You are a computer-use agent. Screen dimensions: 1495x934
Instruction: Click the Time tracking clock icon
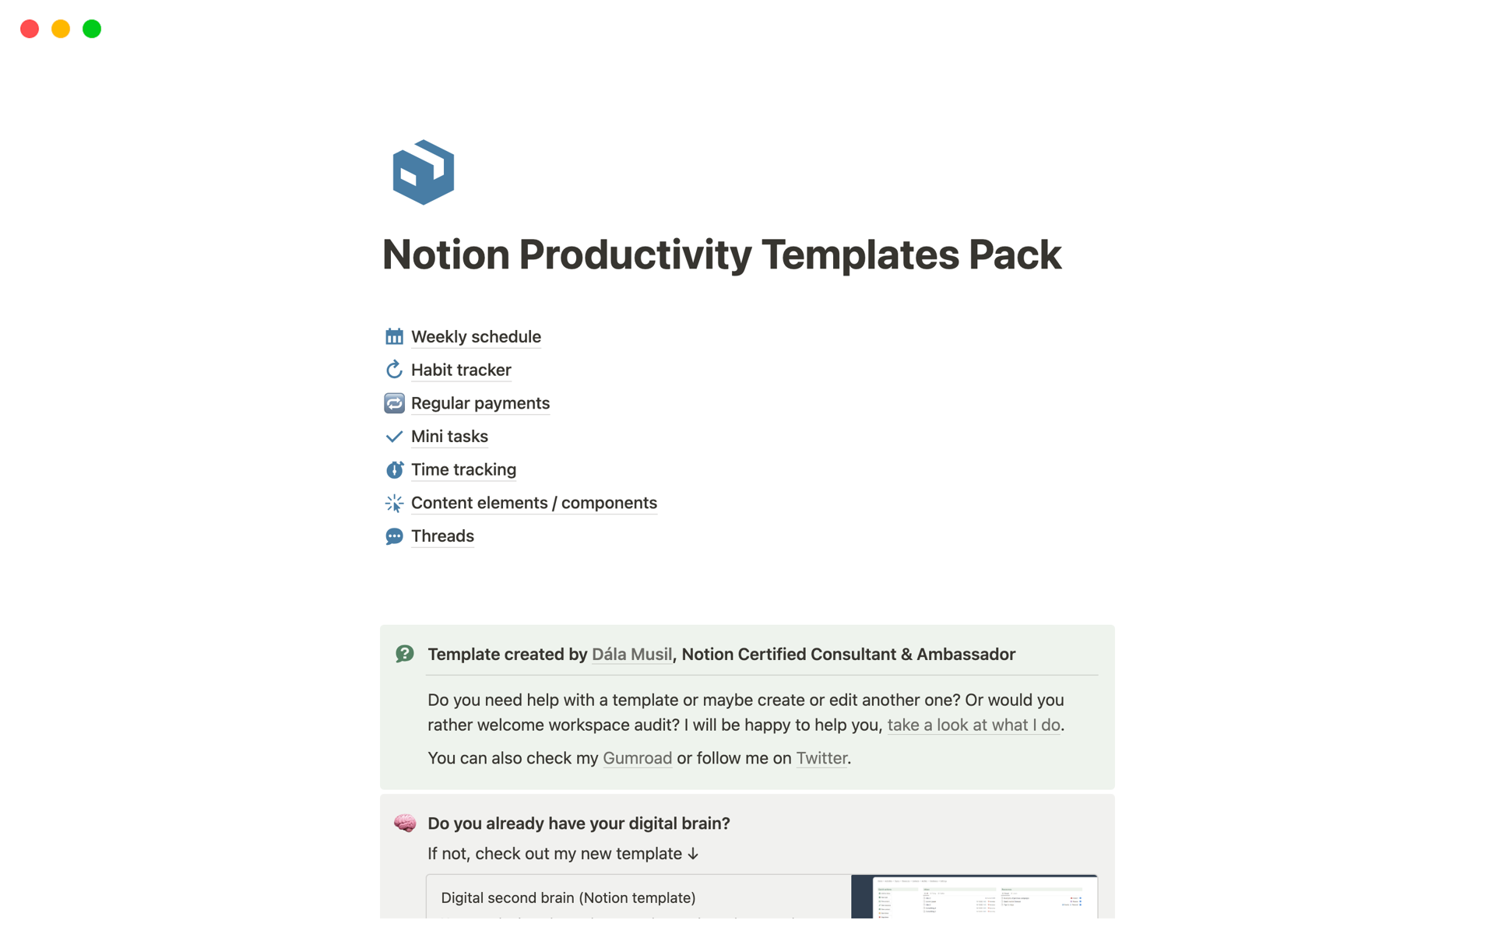pyautogui.click(x=393, y=469)
